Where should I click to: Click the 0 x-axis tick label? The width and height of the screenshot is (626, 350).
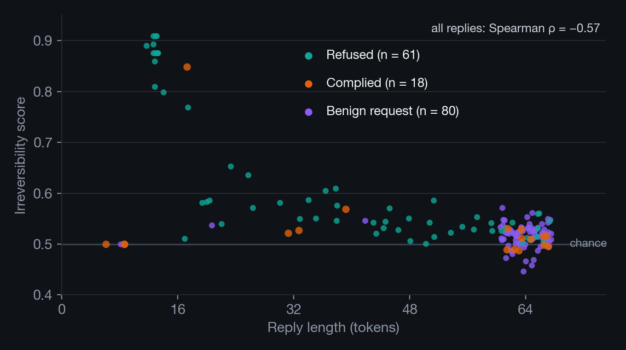(62, 309)
